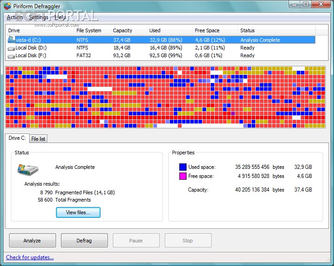Image resolution: width=334 pixels, height=266 pixels.
Task: Click the drive image in Status panel
Action: (28, 170)
